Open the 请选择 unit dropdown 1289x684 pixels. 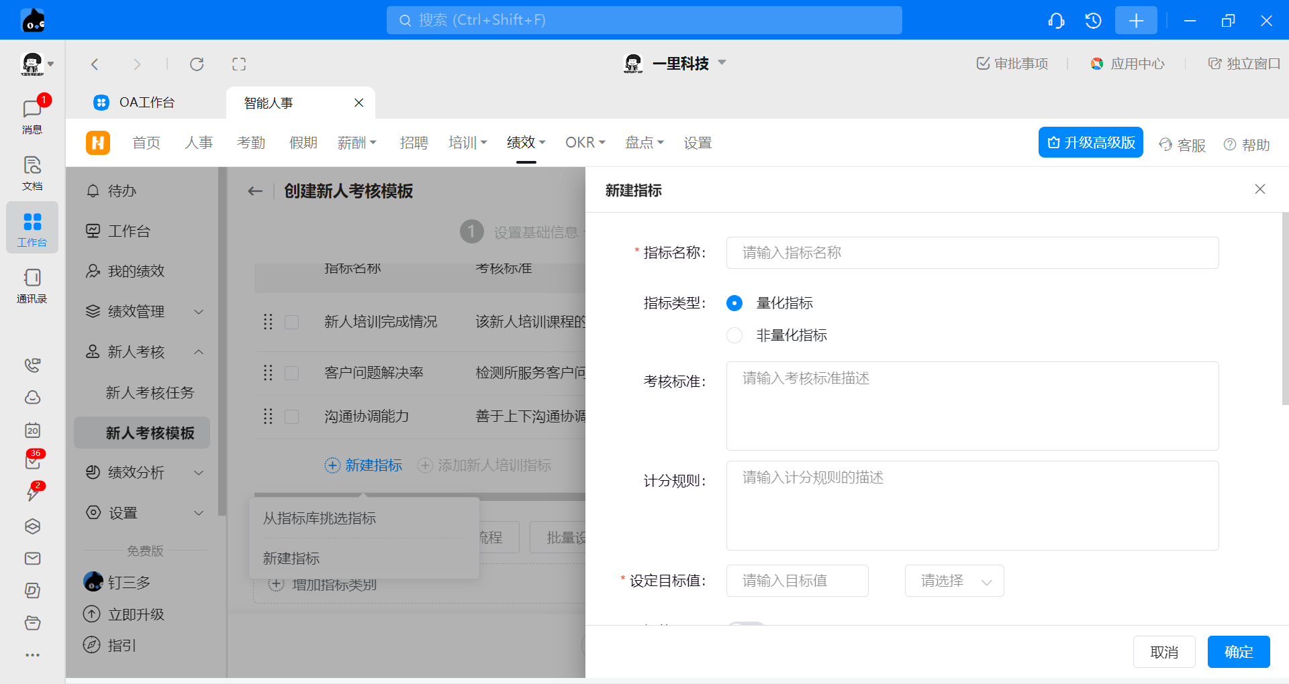coord(954,581)
